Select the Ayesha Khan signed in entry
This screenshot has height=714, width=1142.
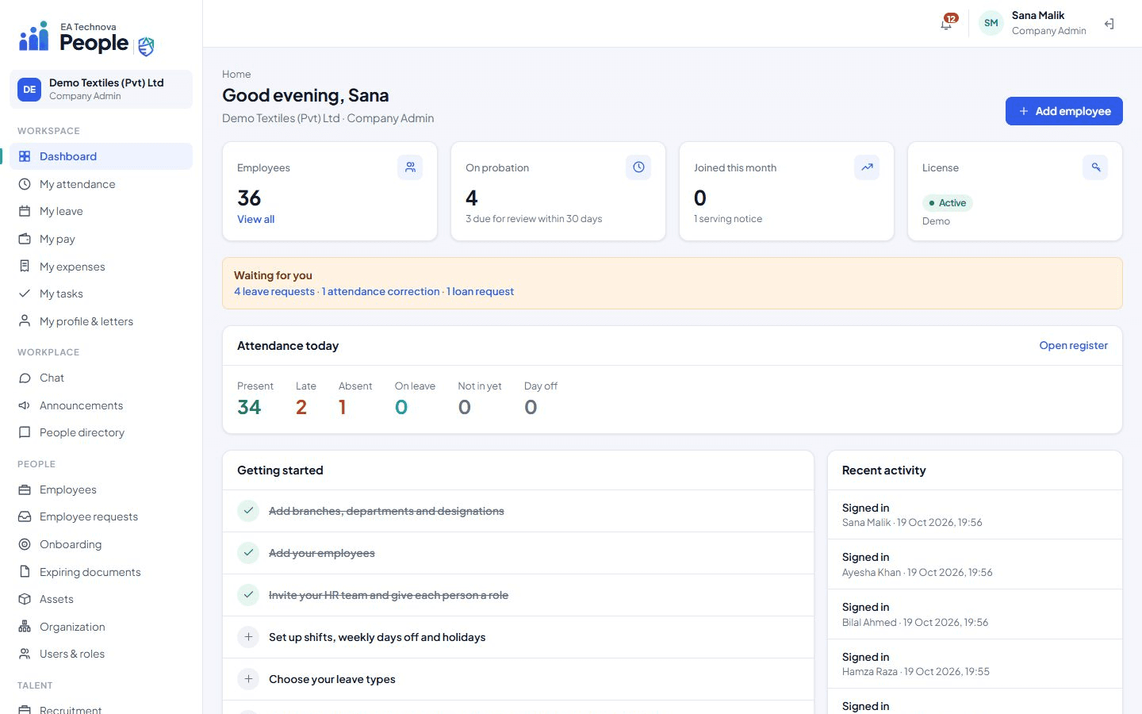point(975,564)
